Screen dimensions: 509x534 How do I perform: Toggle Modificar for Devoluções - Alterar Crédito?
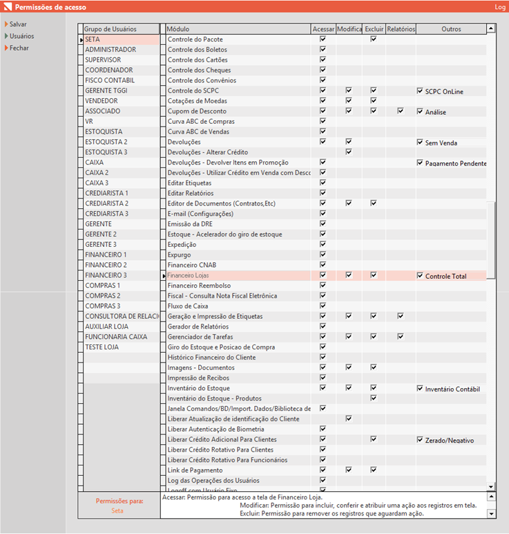349,151
